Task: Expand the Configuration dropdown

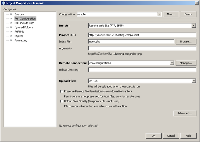Action: pos(159,14)
